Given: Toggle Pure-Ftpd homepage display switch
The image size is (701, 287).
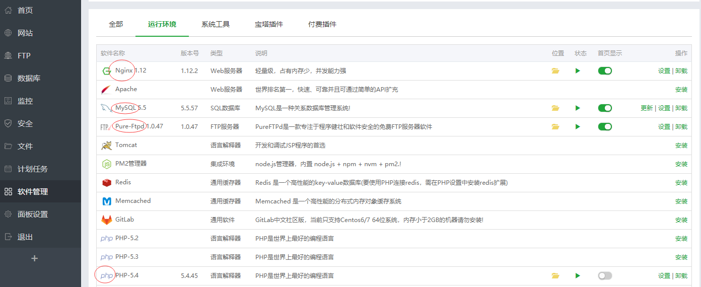Looking at the screenshot, I should [605, 127].
